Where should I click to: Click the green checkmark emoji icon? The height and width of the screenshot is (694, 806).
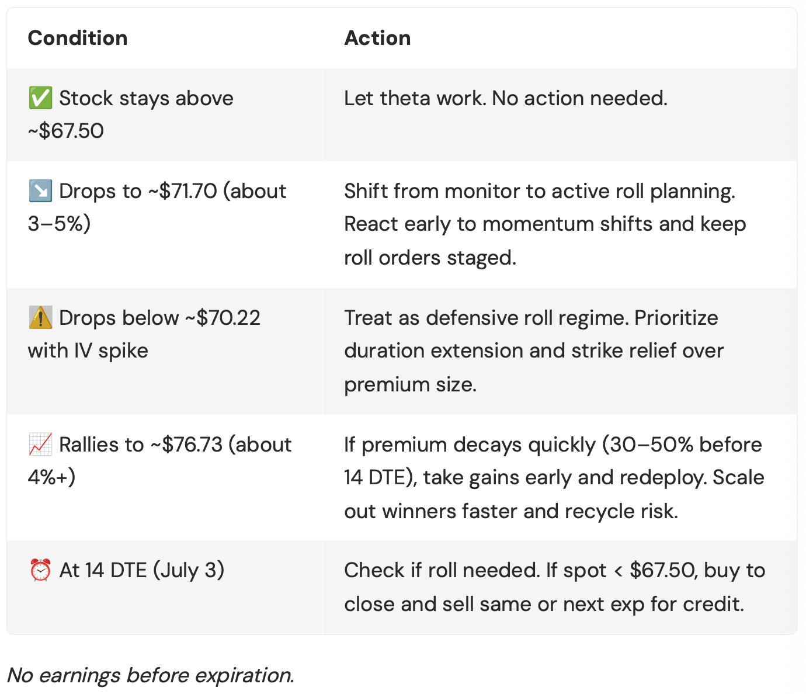40,98
